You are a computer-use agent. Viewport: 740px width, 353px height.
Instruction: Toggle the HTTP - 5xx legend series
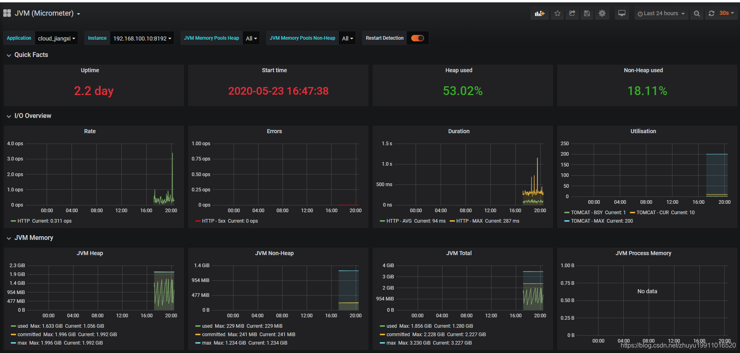click(214, 221)
